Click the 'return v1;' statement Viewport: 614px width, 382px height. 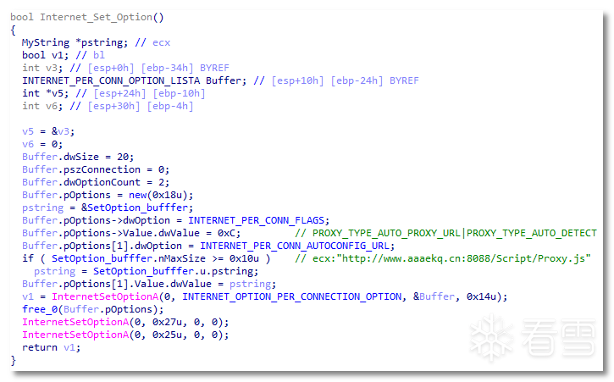click(51, 347)
